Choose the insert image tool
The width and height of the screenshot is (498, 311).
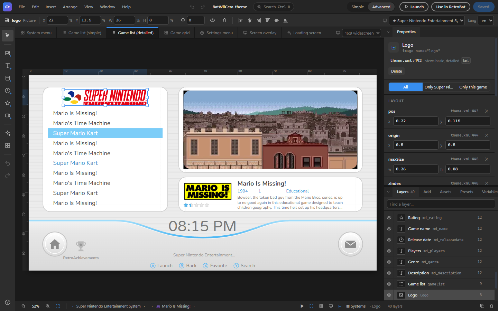[8, 53]
